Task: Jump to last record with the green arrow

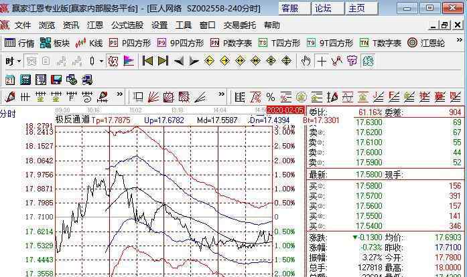Action: point(163,61)
